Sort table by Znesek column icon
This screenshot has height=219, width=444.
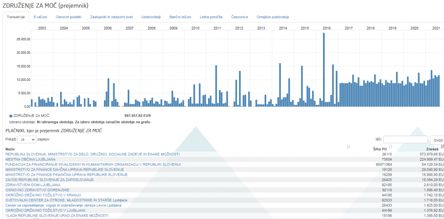click(x=442, y=147)
